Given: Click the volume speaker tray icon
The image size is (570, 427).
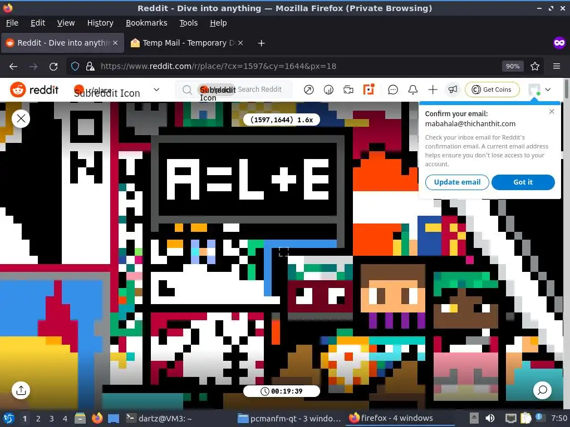Looking at the screenshot, I should coord(490,418).
